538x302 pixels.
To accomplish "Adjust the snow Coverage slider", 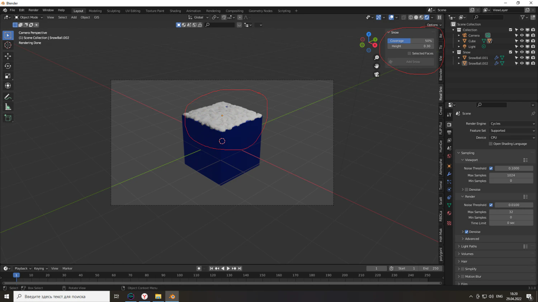I will [411, 41].
